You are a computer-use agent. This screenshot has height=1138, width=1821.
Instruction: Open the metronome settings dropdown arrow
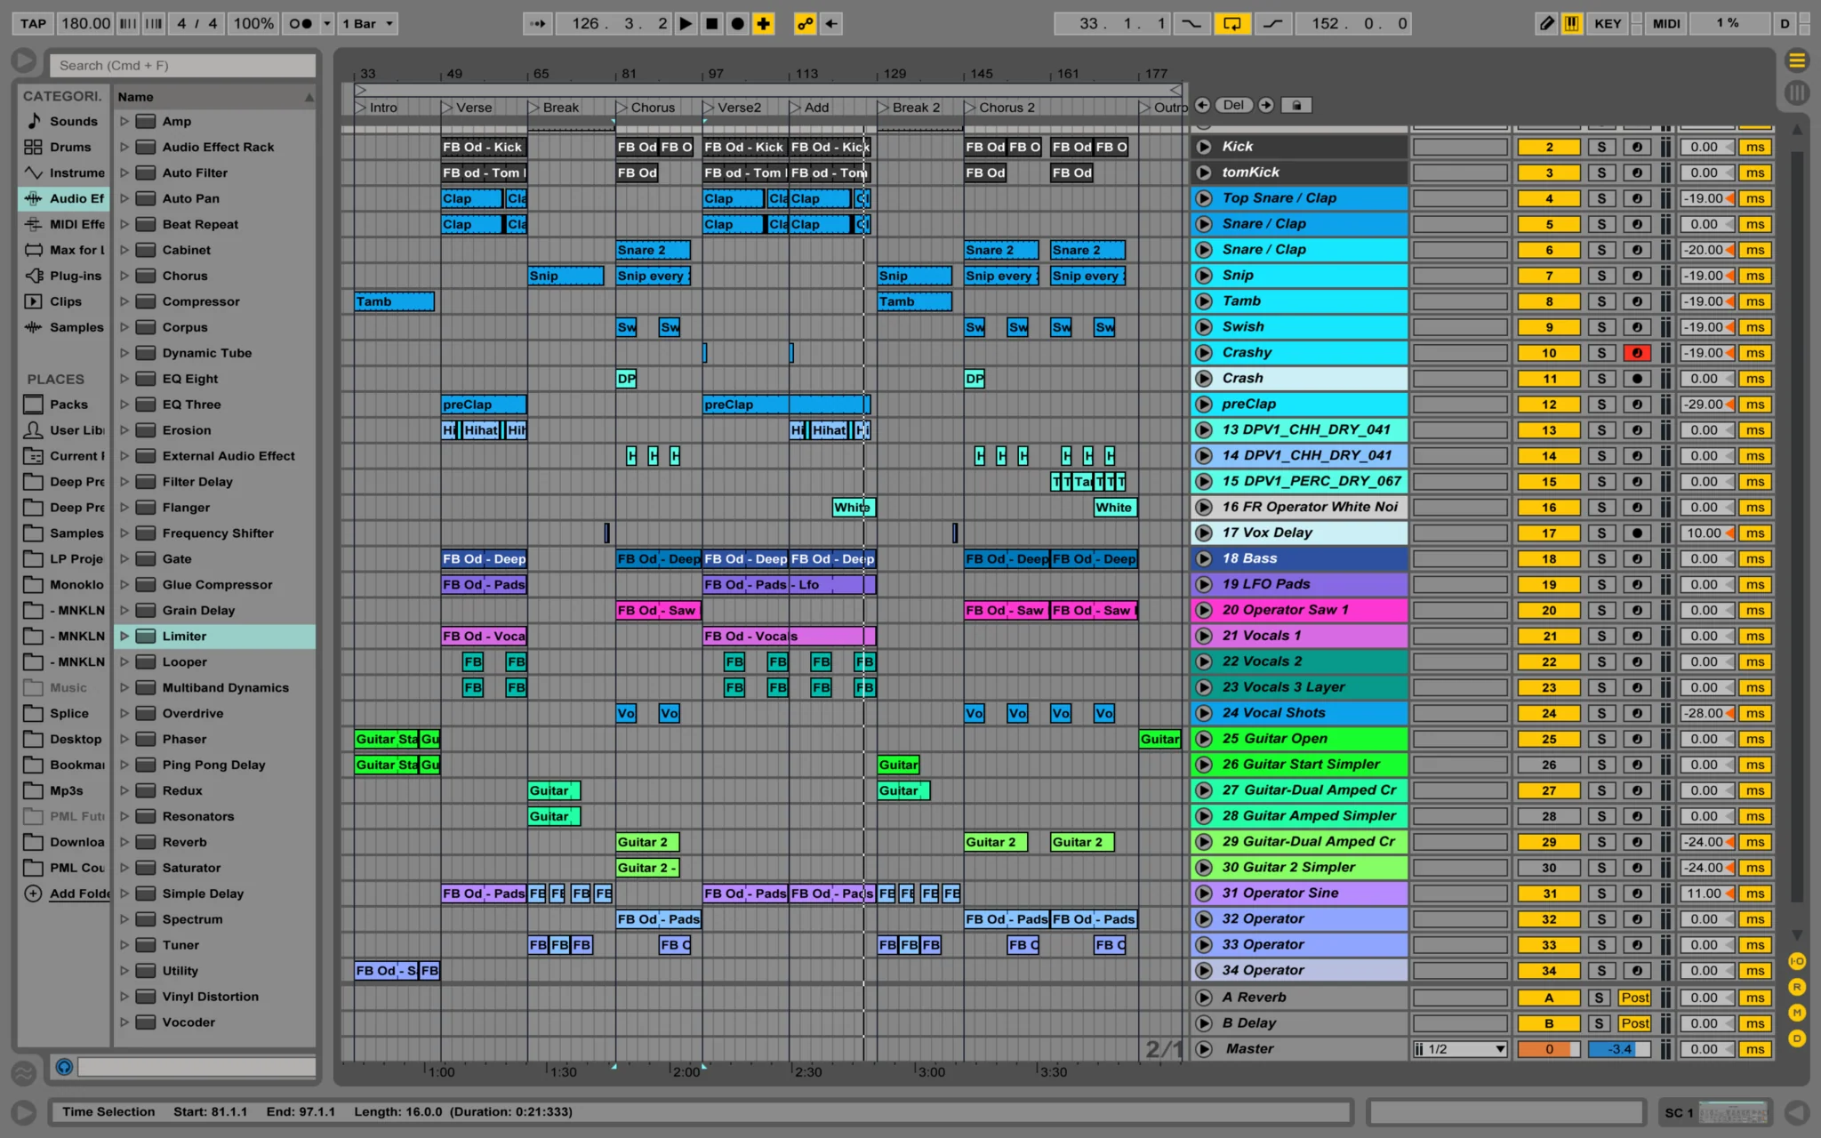pyautogui.click(x=327, y=24)
